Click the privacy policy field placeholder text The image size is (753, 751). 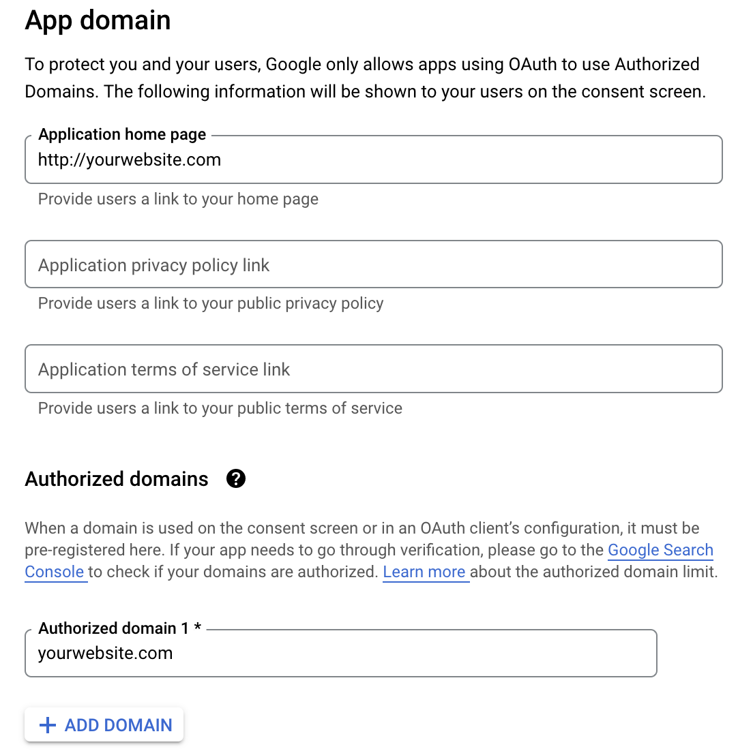(x=153, y=265)
